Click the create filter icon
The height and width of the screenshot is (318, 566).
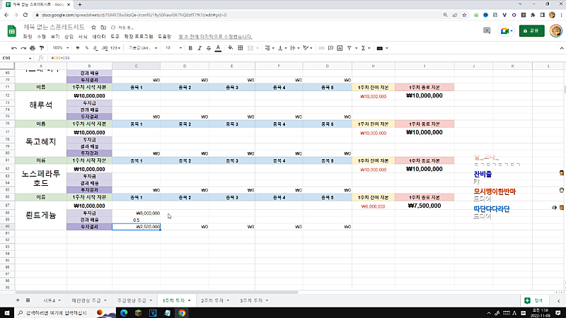tap(349, 48)
